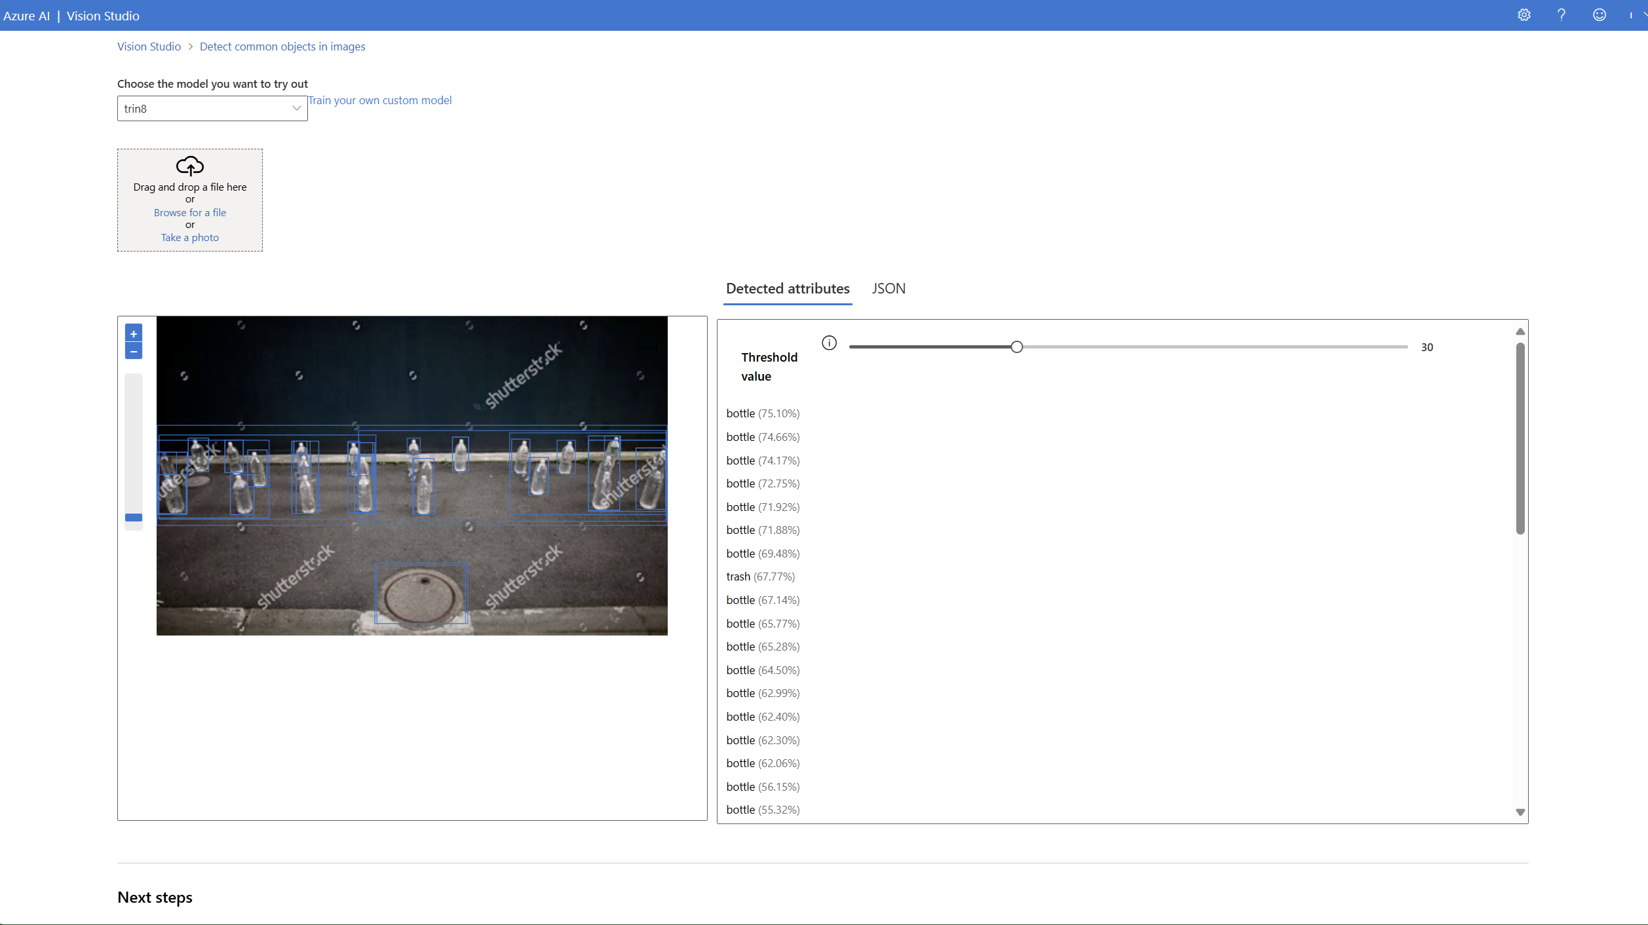Click the threshold value slider handle
The image size is (1648, 925).
coord(1016,347)
